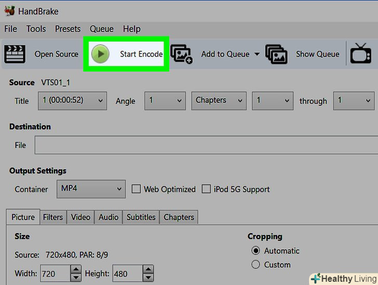This screenshot has width=378, height=285.
Task: Open the File menu
Action: [x=10, y=29]
